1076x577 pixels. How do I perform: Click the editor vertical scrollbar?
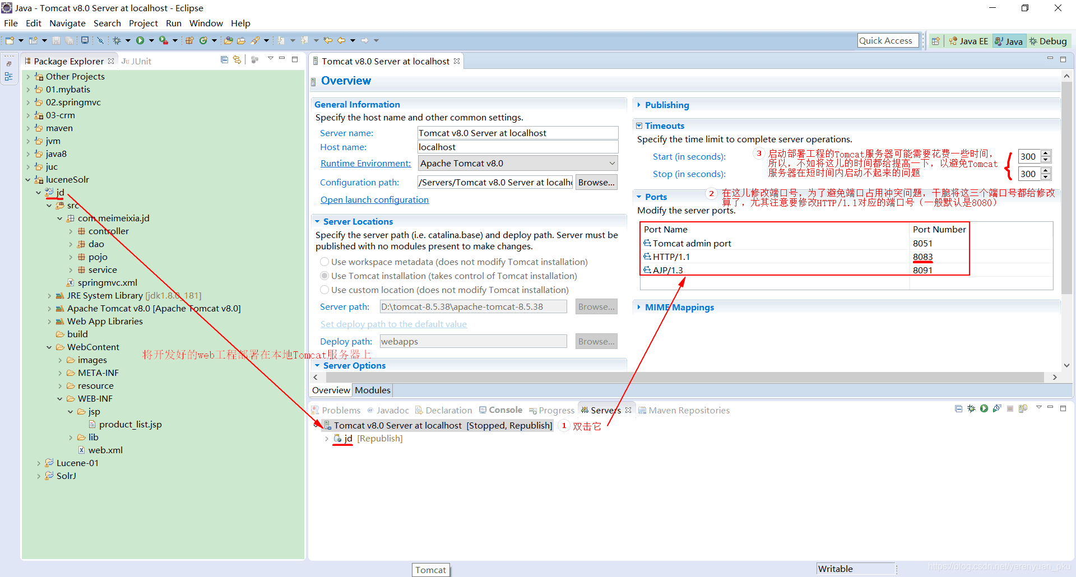click(x=1066, y=188)
